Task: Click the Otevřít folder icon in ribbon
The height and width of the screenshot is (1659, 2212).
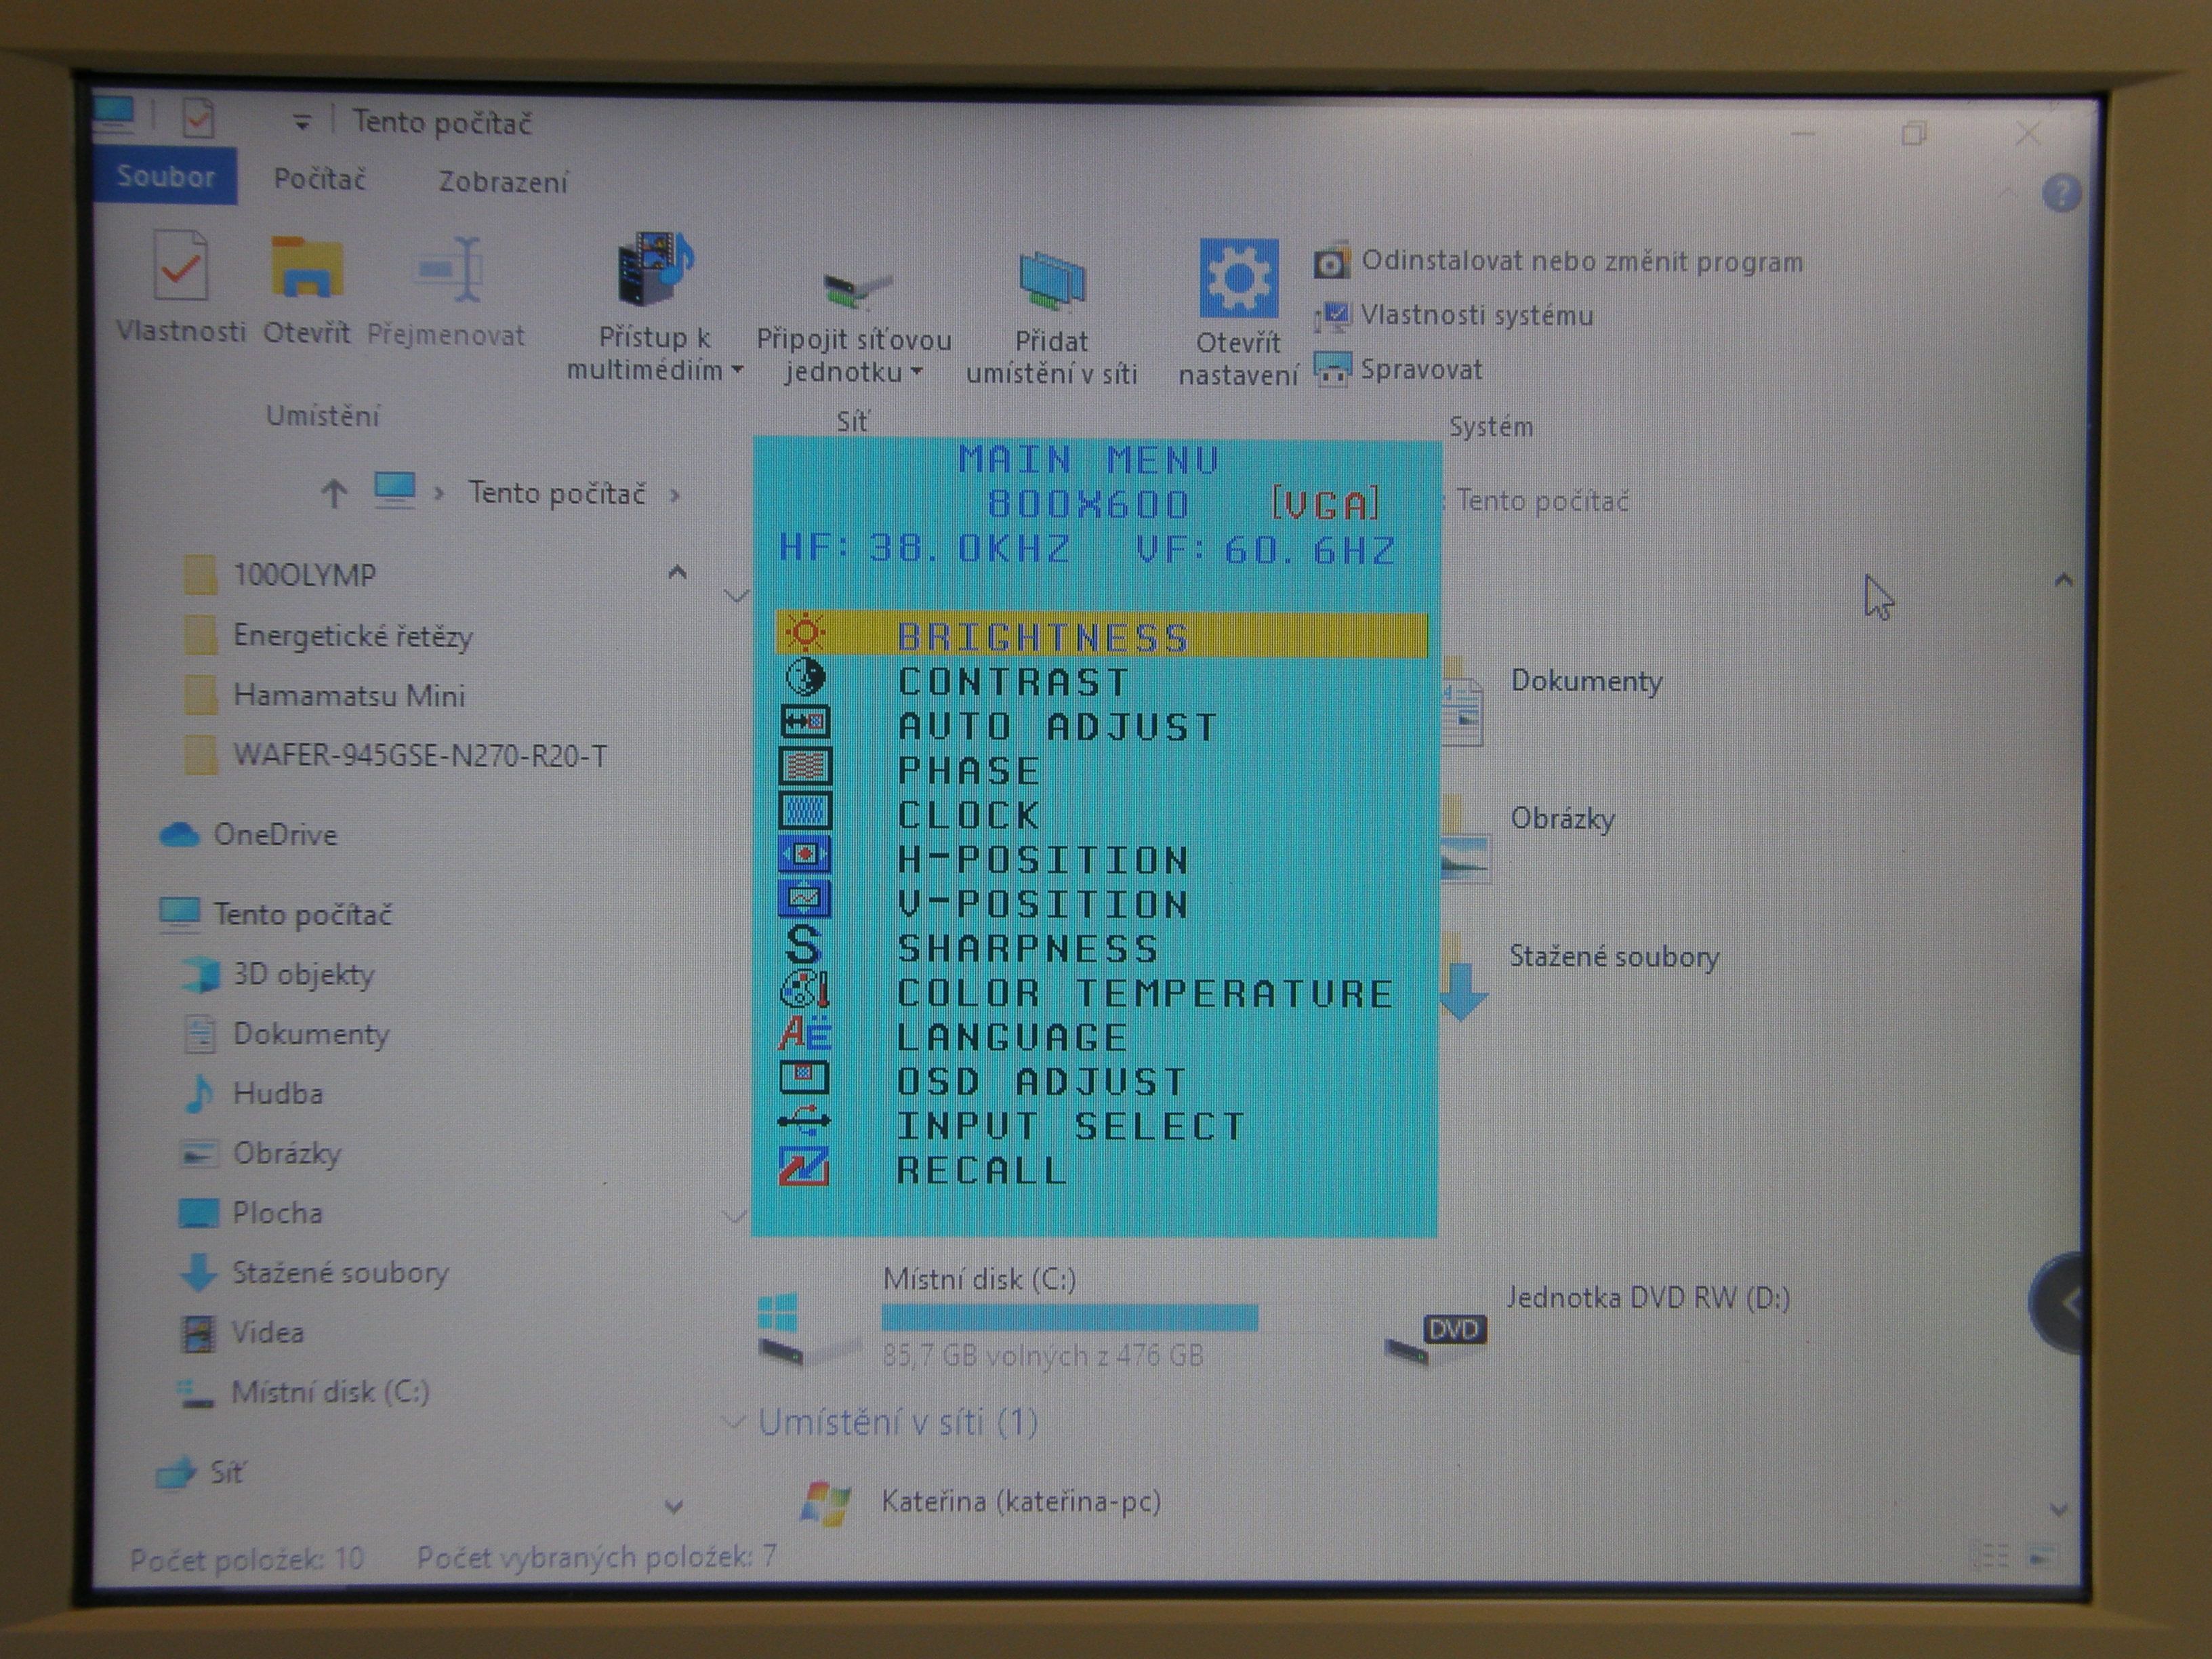Action: coord(306,267)
